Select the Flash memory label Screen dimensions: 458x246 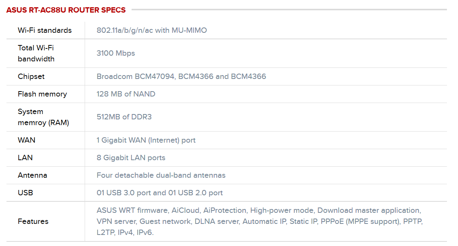(x=42, y=94)
